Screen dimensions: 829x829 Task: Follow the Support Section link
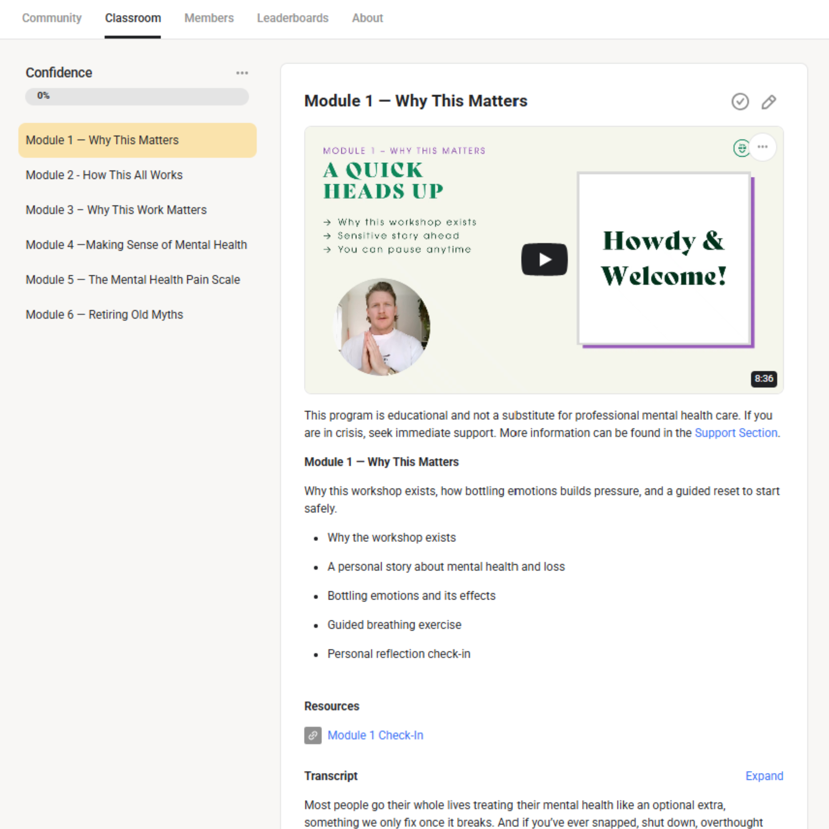click(735, 433)
